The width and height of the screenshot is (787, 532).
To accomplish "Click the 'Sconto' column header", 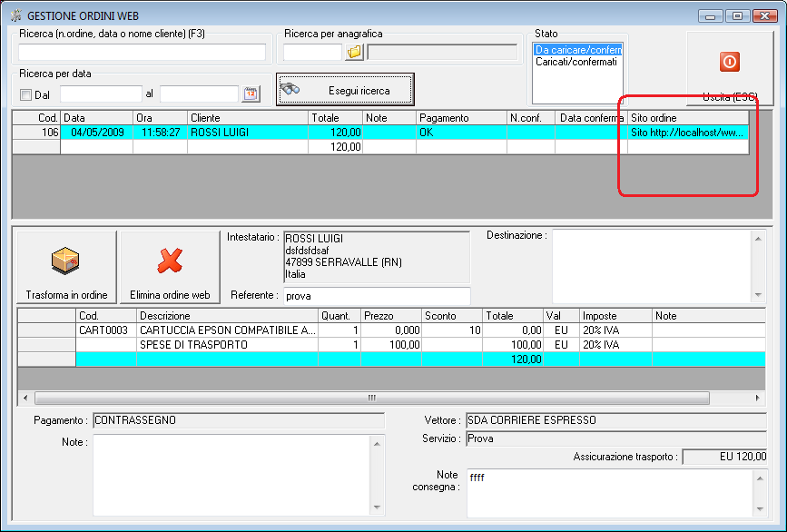I will click(x=452, y=316).
